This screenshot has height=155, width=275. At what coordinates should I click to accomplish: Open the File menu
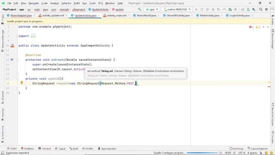point(9,3)
